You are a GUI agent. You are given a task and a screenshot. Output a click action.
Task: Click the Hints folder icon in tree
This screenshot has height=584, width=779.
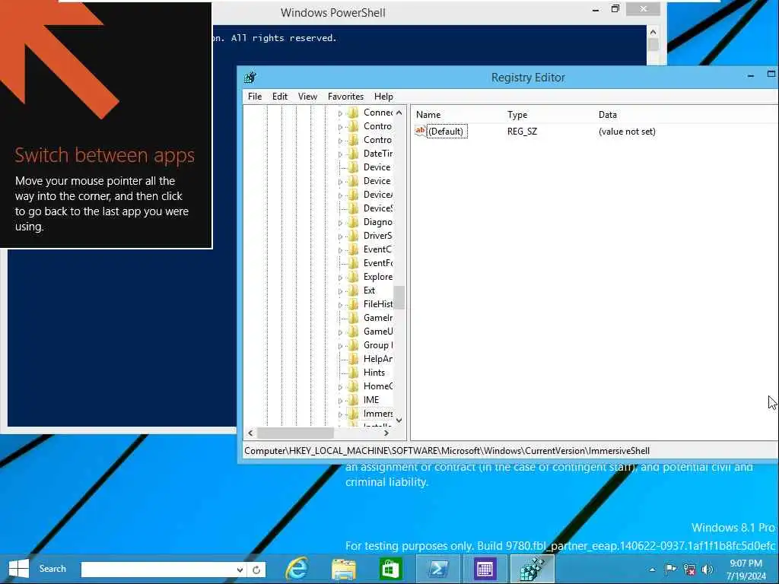click(353, 373)
